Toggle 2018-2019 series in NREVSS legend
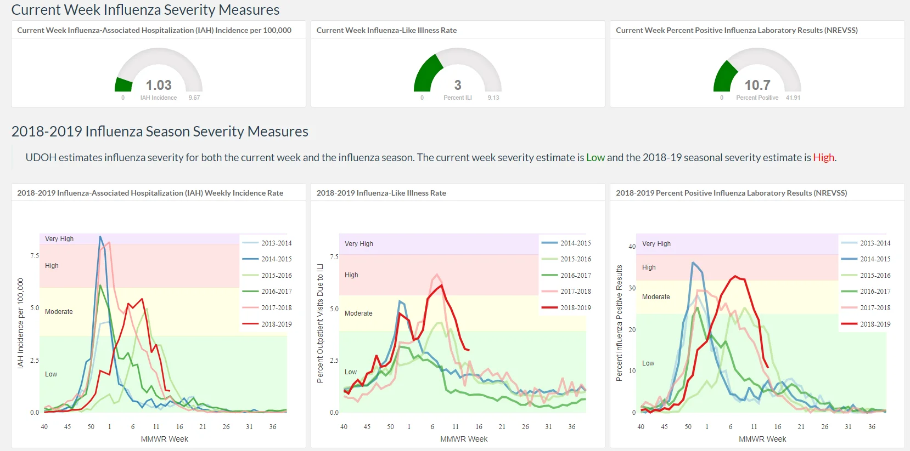This screenshot has height=451, width=910. tap(866, 324)
